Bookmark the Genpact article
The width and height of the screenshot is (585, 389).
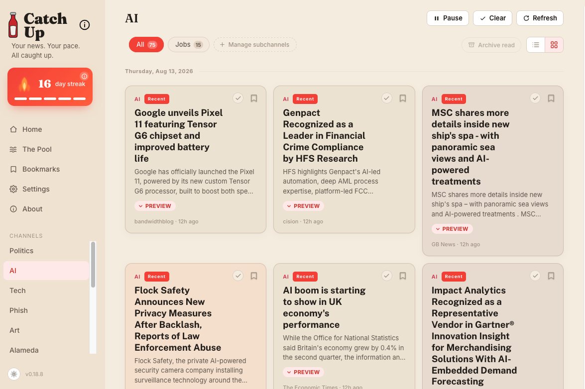coord(403,98)
